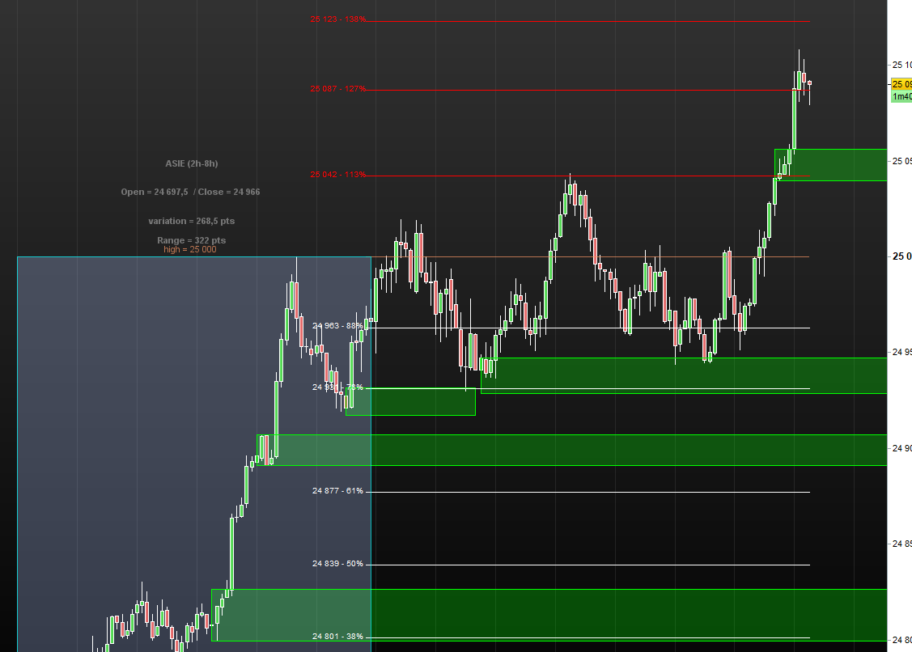Click the '25 10' price axis label
Viewport: 912px width, 652px height.
point(901,65)
